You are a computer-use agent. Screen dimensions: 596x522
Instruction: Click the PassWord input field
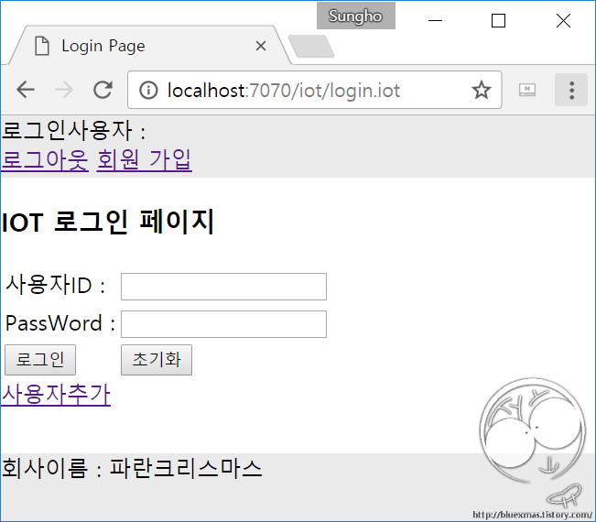pyautogui.click(x=223, y=324)
